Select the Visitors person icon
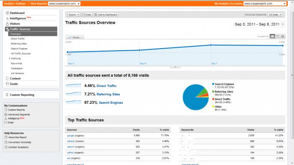 coord(7,24)
